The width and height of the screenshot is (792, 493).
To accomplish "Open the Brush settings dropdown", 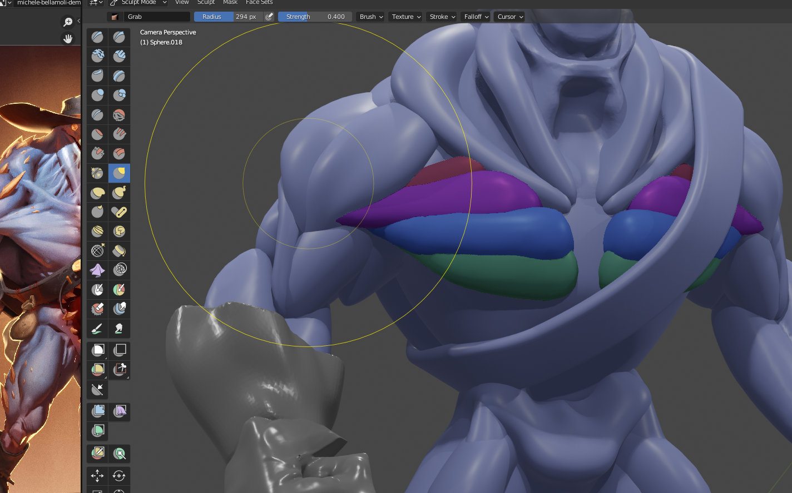I will (372, 17).
